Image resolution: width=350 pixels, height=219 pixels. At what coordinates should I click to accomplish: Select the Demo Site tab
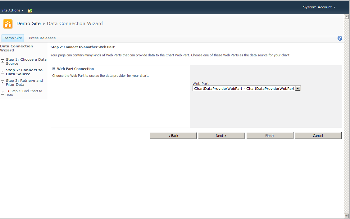[12, 38]
